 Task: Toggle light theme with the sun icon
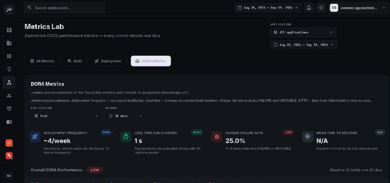click(321, 8)
